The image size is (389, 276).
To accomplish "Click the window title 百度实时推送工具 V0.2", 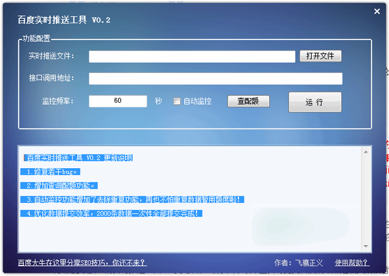I will (x=64, y=20).
